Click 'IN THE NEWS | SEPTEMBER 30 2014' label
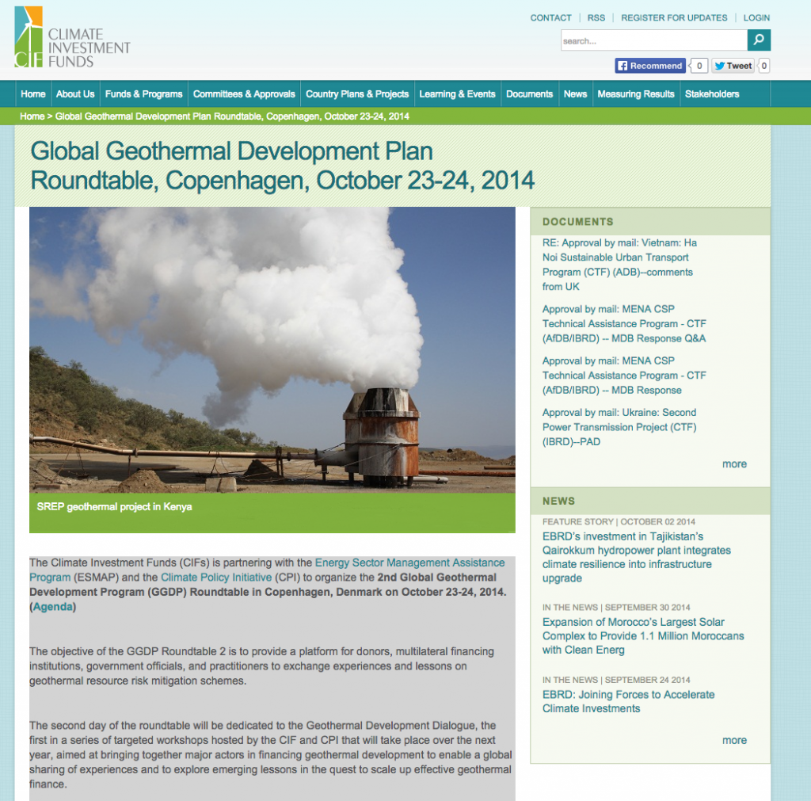This screenshot has height=801, width=811. click(616, 608)
